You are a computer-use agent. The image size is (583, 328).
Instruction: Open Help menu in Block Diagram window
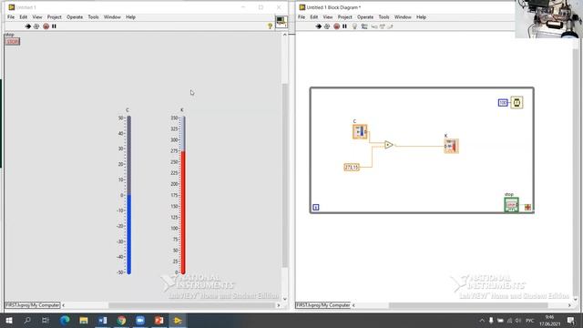point(421,17)
